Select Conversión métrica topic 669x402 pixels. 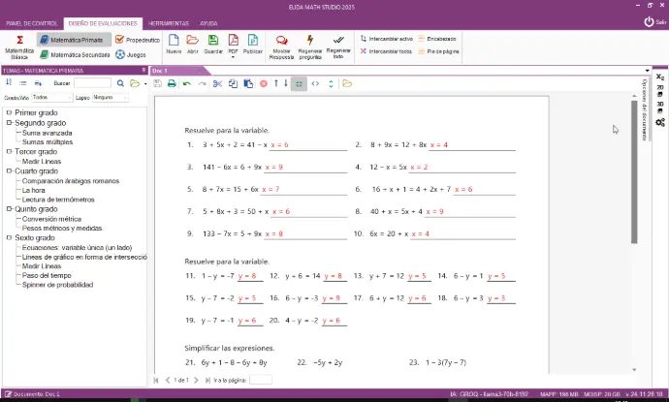tap(51, 219)
